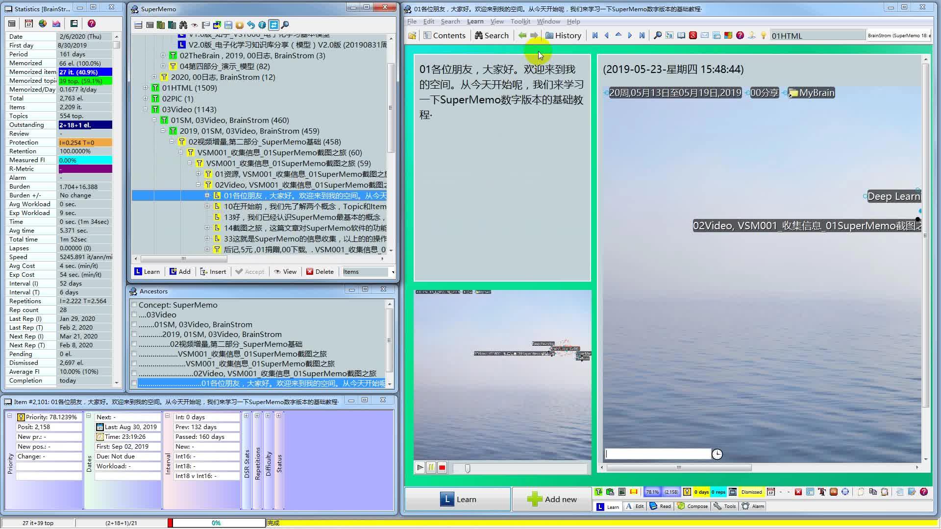This screenshot has width=941, height=529.
Task: Click the Add new button
Action: coord(552,499)
